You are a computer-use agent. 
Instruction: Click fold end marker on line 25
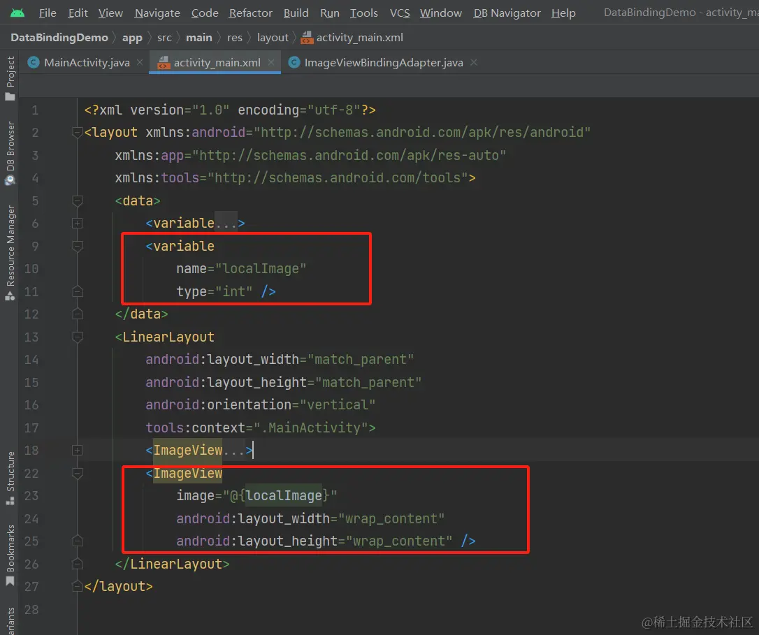click(77, 541)
